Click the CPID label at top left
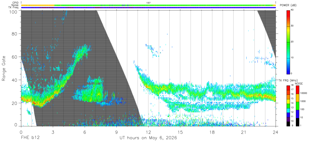Viewport: 310px width, 143px height. (x=15, y=3)
